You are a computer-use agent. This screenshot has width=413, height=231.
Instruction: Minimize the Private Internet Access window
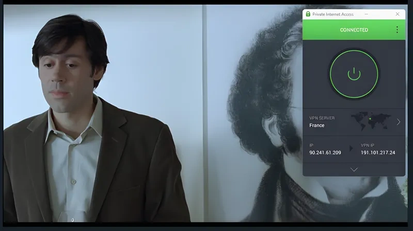381,14
